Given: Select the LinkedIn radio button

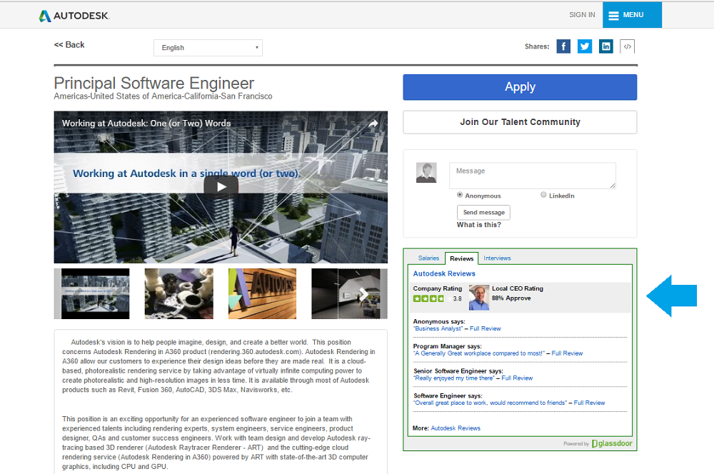Looking at the screenshot, I should (x=543, y=195).
